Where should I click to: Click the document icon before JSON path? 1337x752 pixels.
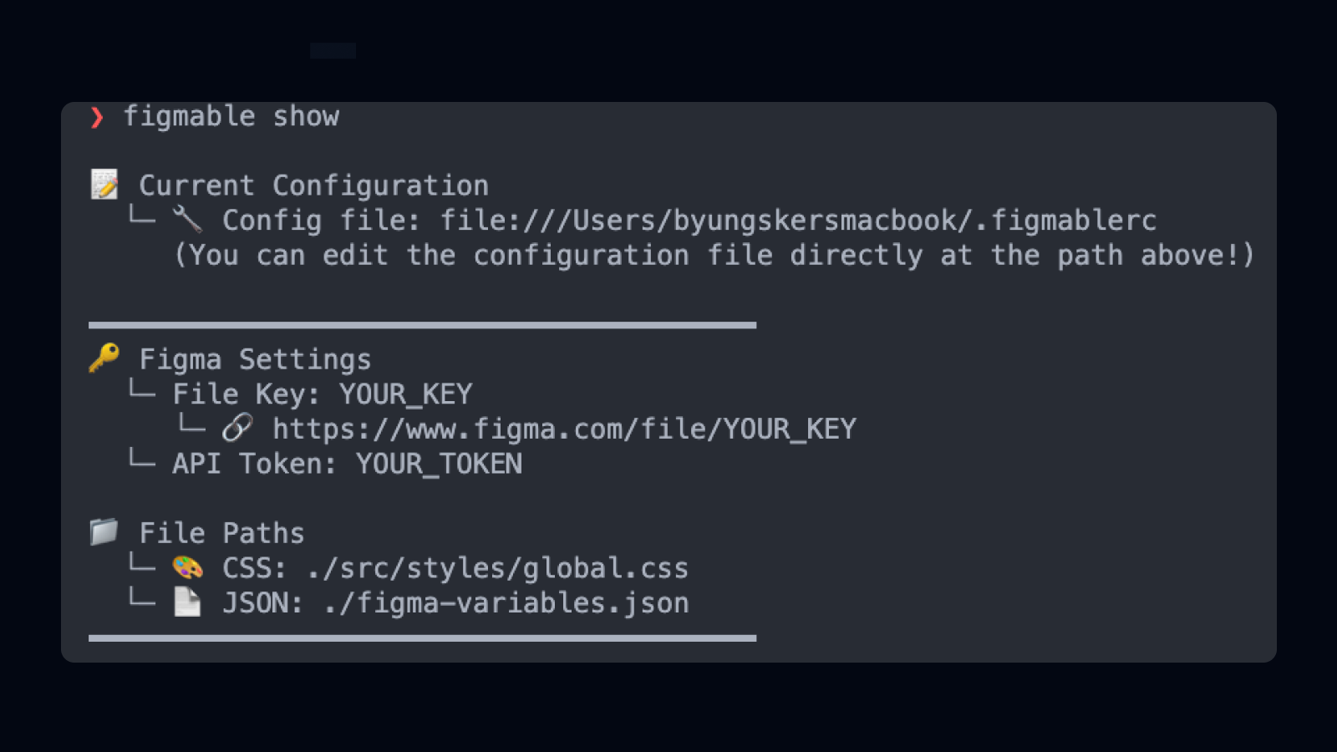187,602
